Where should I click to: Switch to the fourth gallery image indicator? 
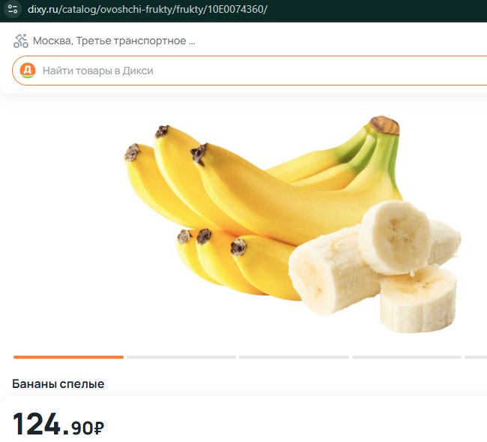coord(407,357)
